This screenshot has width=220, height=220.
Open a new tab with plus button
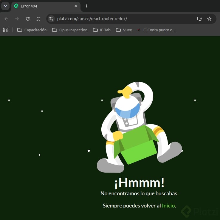[86, 6]
